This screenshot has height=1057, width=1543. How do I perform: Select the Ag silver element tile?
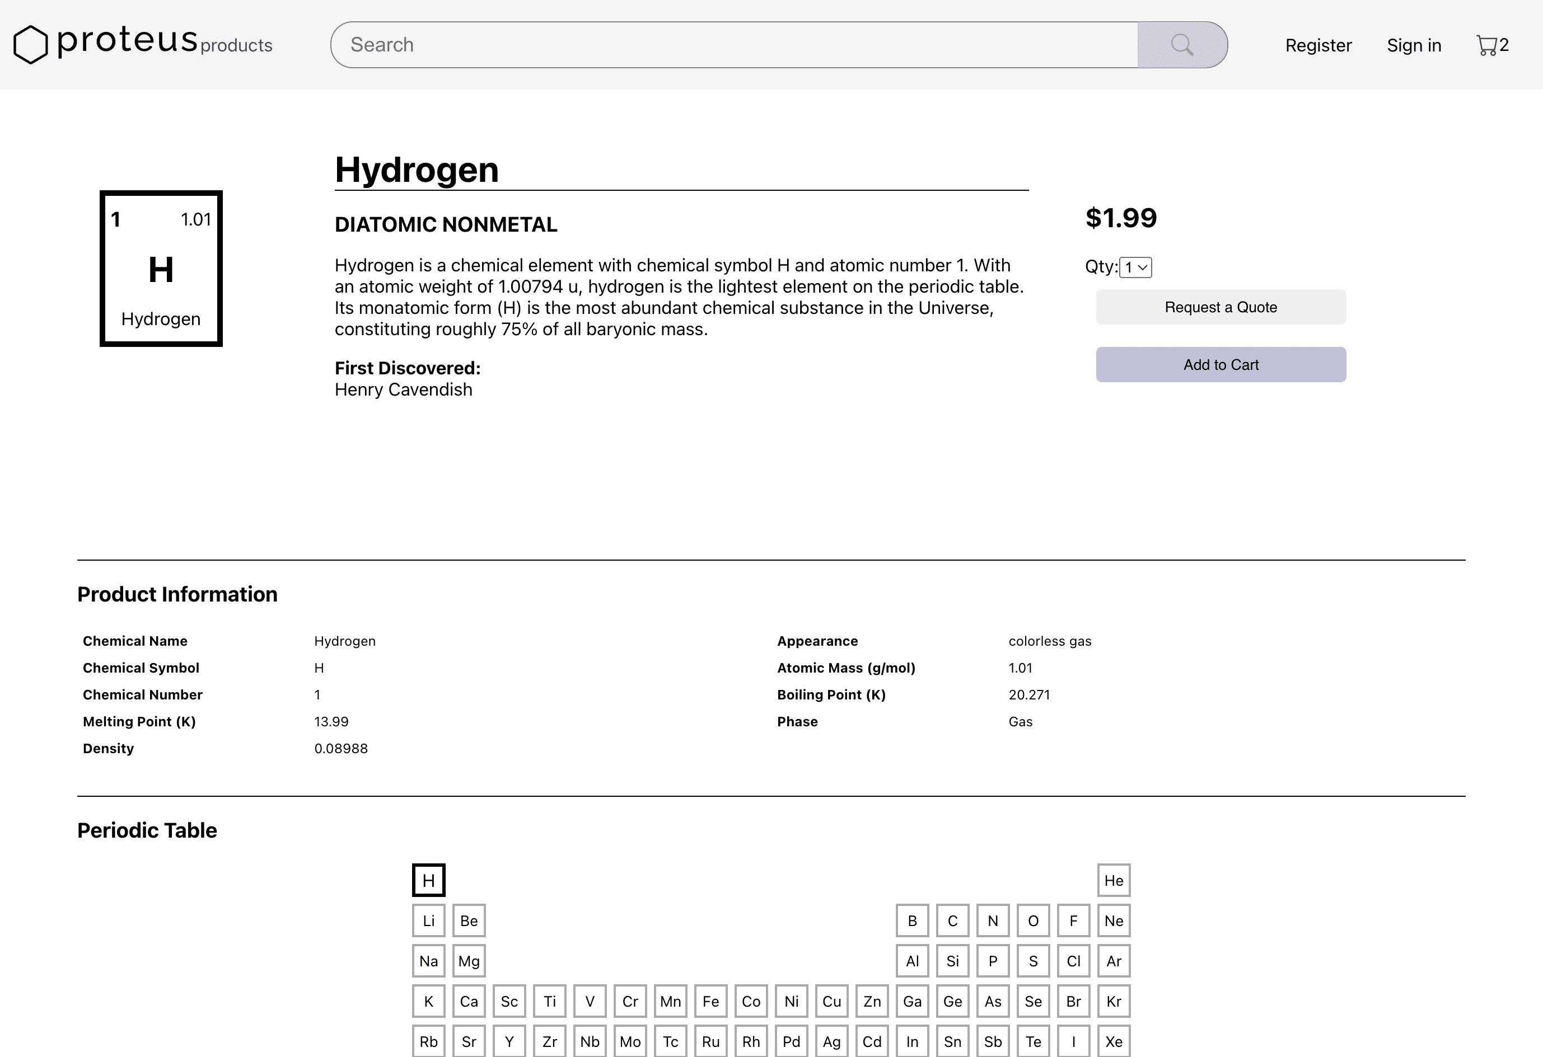831,1041
